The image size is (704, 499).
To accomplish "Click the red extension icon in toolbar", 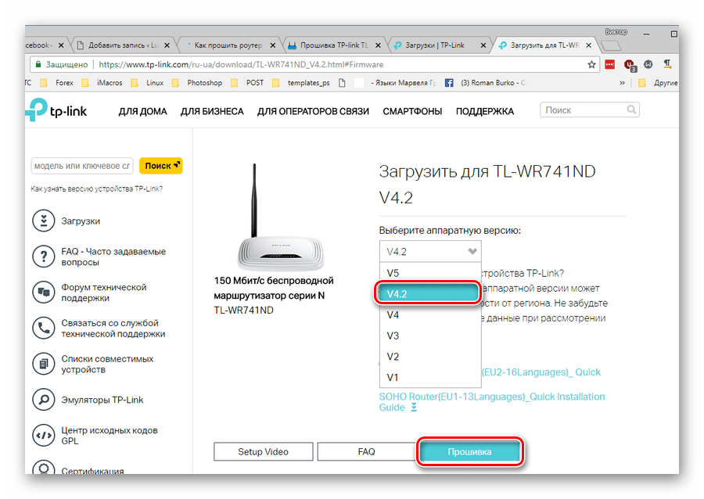I will click(609, 65).
